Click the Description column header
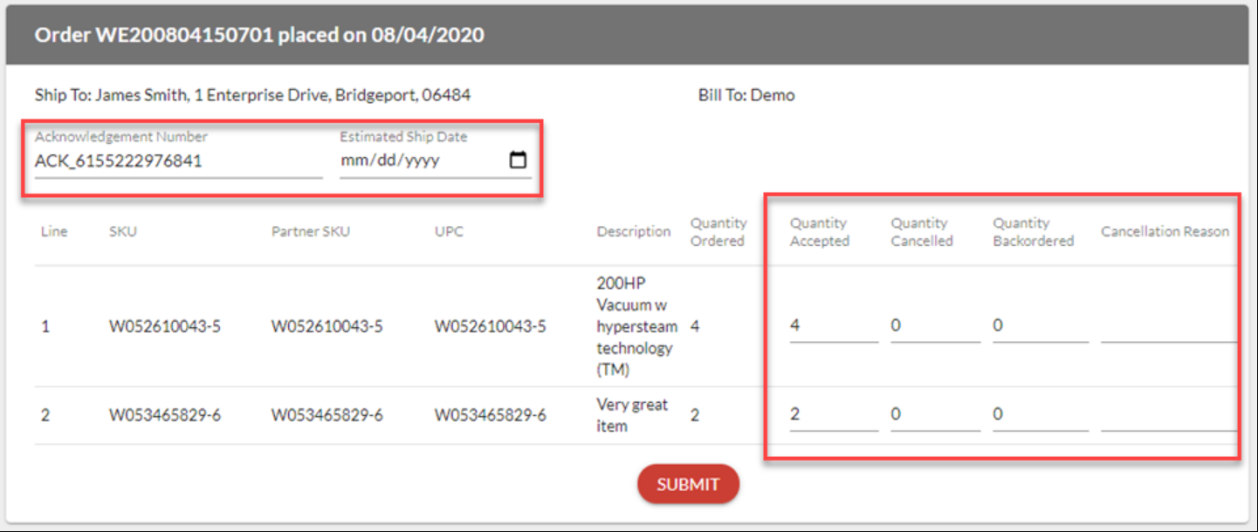1258x532 pixels. click(x=633, y=232)
